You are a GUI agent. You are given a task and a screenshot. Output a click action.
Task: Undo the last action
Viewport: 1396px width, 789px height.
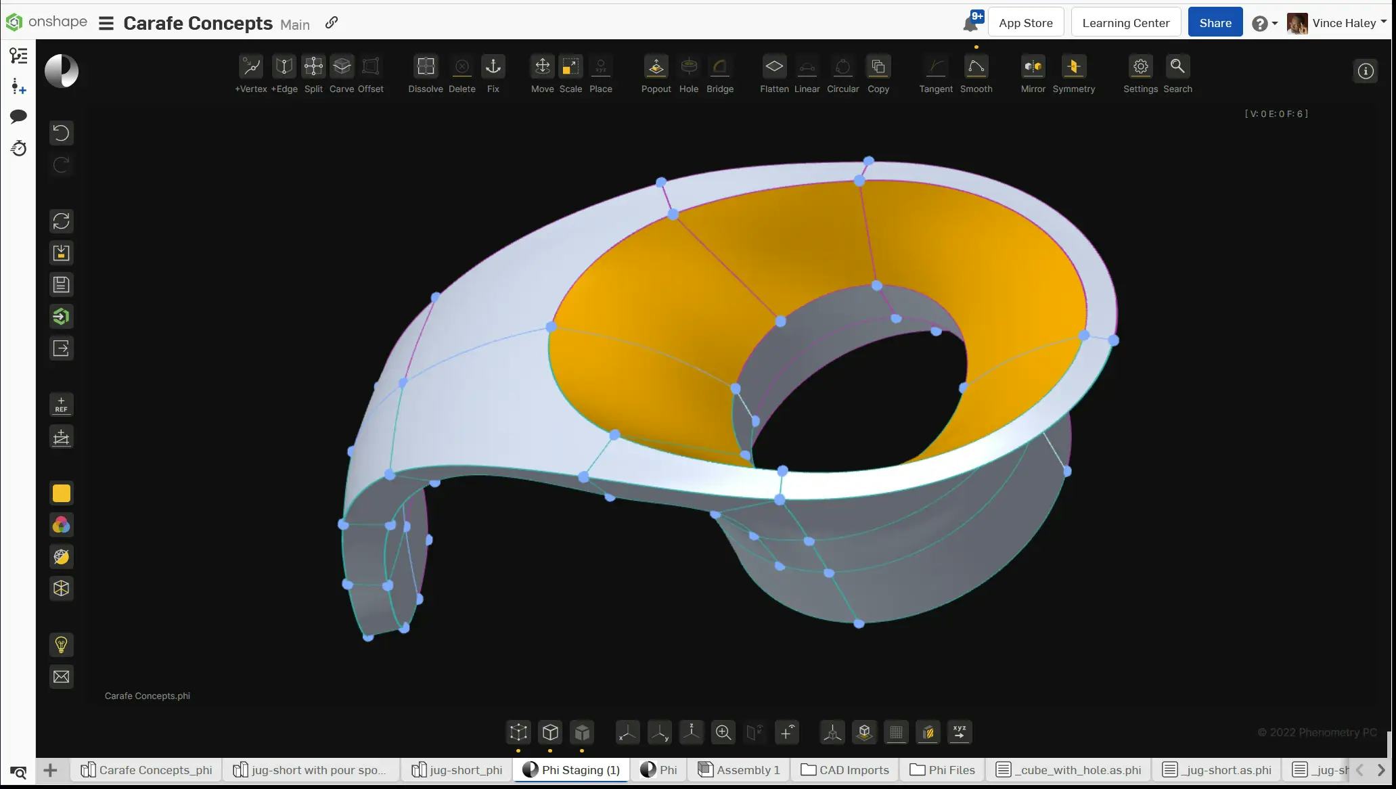tap(61, 133)
